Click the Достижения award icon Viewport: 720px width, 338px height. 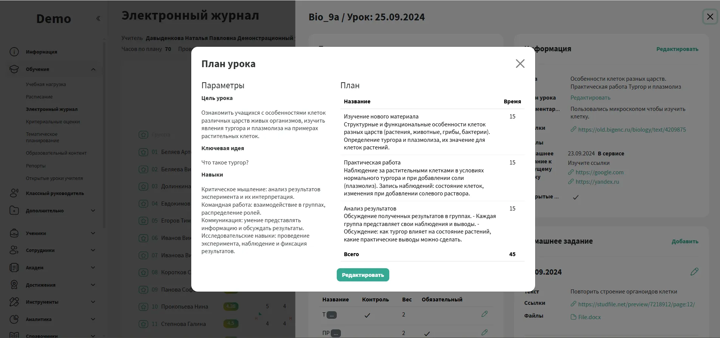(x=14, y=285)
